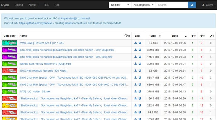Open Erai-raws Sho-bitch 09 1080p torrent page
Viewport: 217px width, 120px height.
tap(67, 50)
